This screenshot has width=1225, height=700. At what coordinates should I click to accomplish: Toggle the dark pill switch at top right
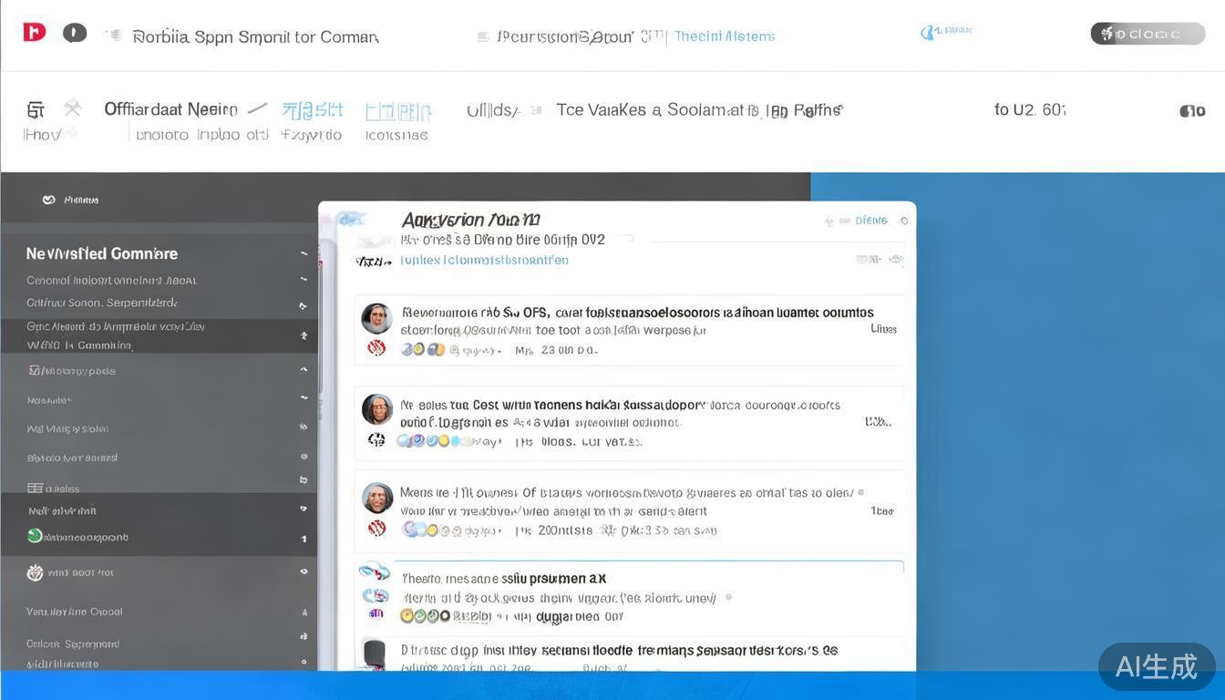click(1147, 34)
